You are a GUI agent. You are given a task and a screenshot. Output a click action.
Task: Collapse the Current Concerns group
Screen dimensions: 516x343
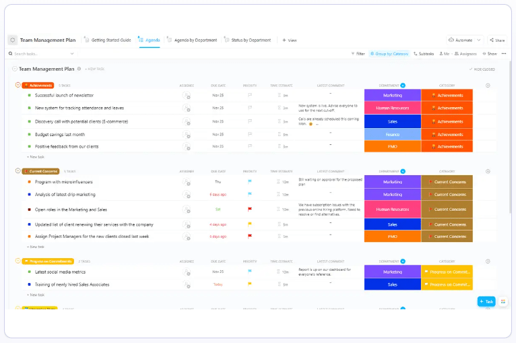click(x=18, y=170)
